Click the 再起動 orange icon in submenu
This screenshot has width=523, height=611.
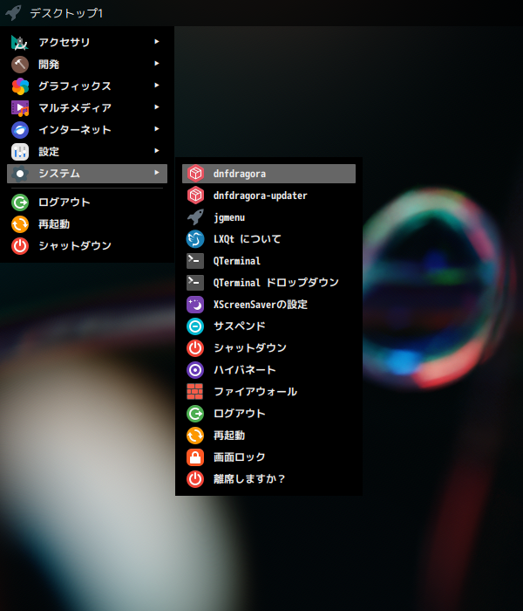(195, 436)
